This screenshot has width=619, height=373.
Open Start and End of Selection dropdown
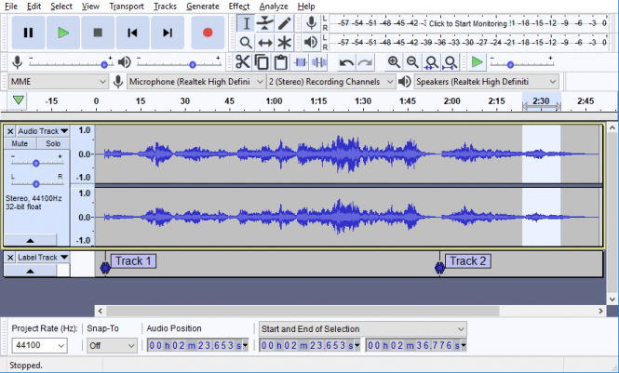pos(362,329)
